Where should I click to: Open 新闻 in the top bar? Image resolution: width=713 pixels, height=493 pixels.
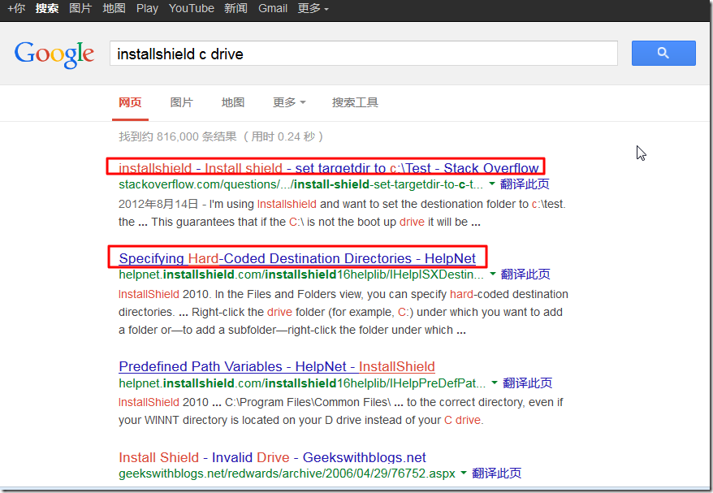[x=236, y=8]
